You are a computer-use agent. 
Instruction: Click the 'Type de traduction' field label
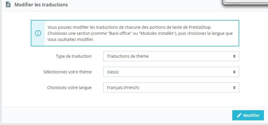(74, 56)
